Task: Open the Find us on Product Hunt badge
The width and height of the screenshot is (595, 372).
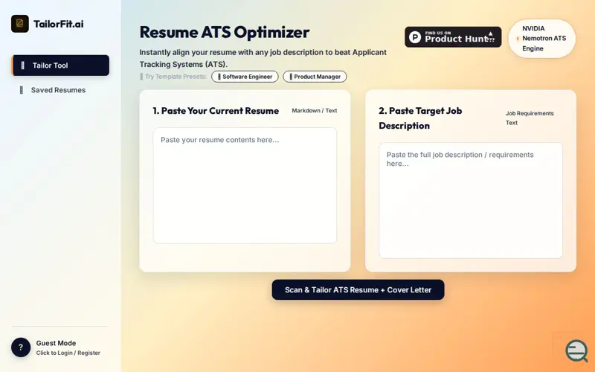Action: click(x=453, y=37)
